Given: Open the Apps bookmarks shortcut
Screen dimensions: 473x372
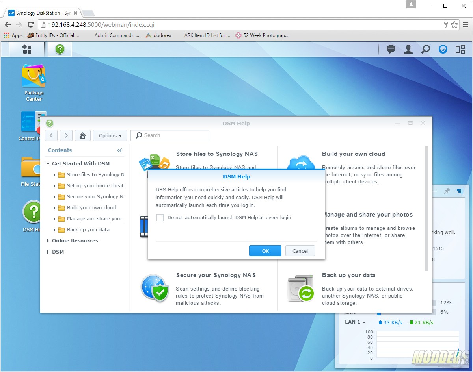Looking at the screenshot, I should (13, 35).
